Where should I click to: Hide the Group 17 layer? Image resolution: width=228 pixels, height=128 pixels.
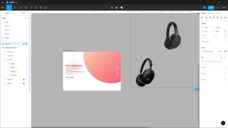click(x=26, y=44)
